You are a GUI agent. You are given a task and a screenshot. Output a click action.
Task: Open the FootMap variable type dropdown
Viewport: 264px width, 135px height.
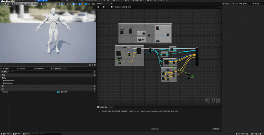[x=63, y=92]
